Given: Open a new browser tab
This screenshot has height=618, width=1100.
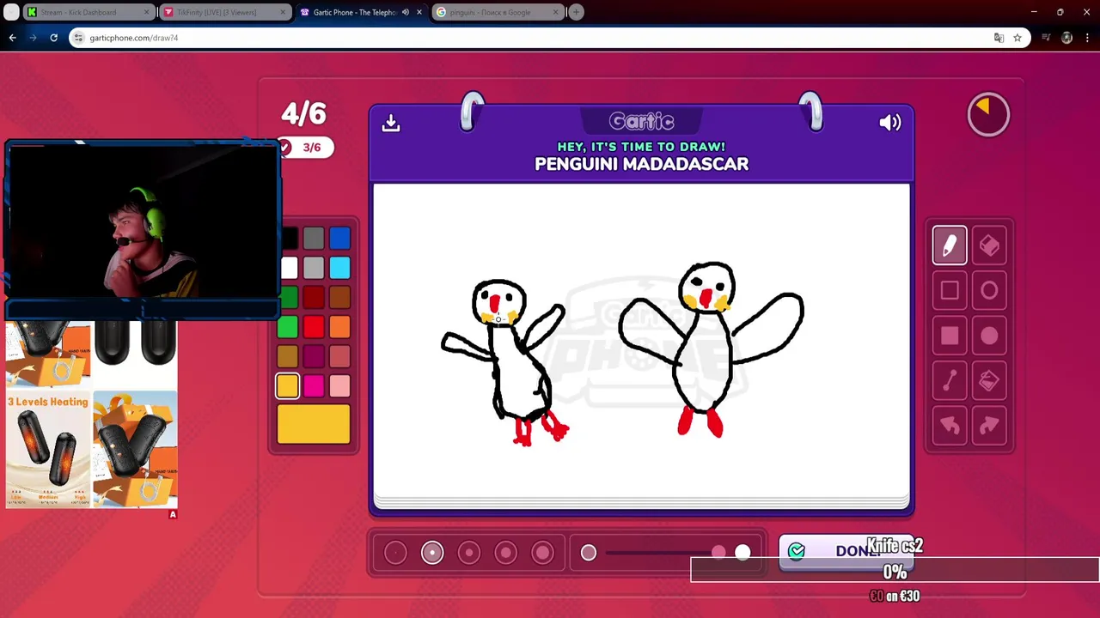Looking at the screenshot, I should (x=577, y=12).
